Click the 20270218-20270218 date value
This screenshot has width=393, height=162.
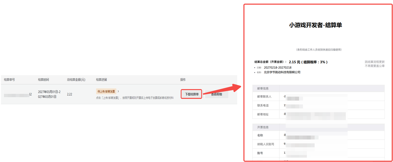tap(278, 68)
